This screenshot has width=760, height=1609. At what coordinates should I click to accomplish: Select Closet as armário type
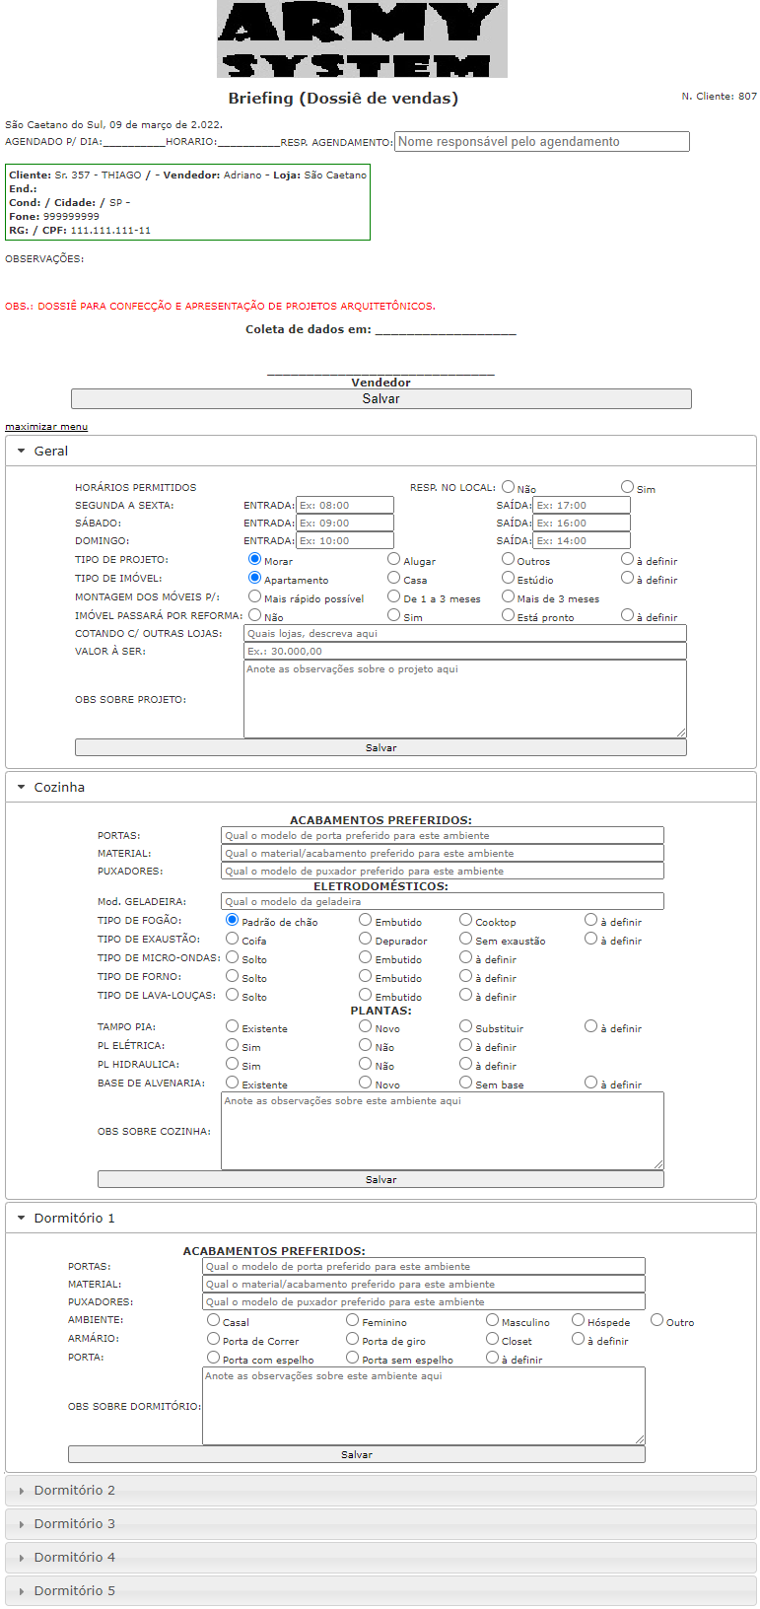click(x=492, y=1338)
